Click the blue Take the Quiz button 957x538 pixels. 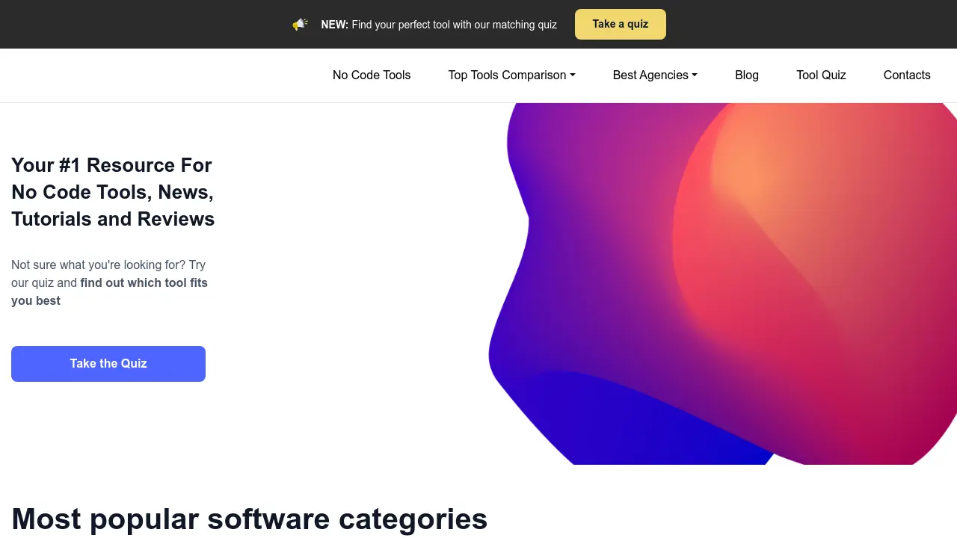108,364
